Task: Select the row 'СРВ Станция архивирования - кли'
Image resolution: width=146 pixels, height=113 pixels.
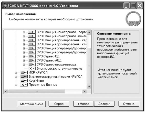Action: (61, 44)
